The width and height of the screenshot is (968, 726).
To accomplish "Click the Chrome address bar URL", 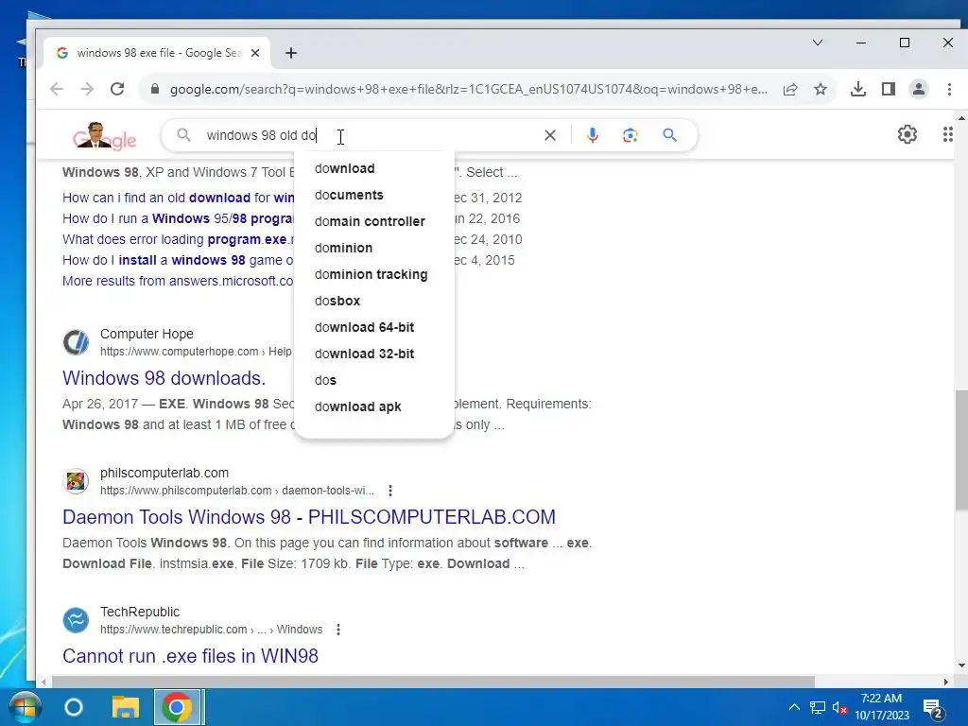I will (469, 90).
